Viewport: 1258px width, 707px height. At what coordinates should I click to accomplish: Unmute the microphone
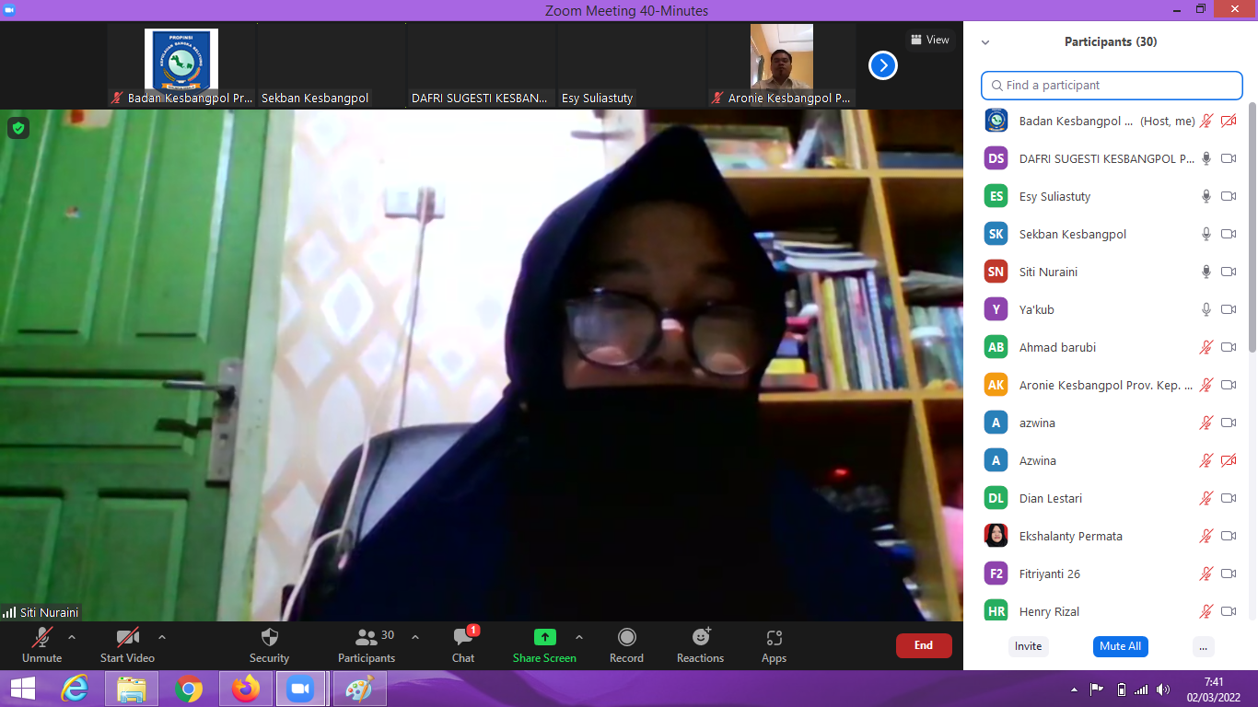[x=42, y=637]
